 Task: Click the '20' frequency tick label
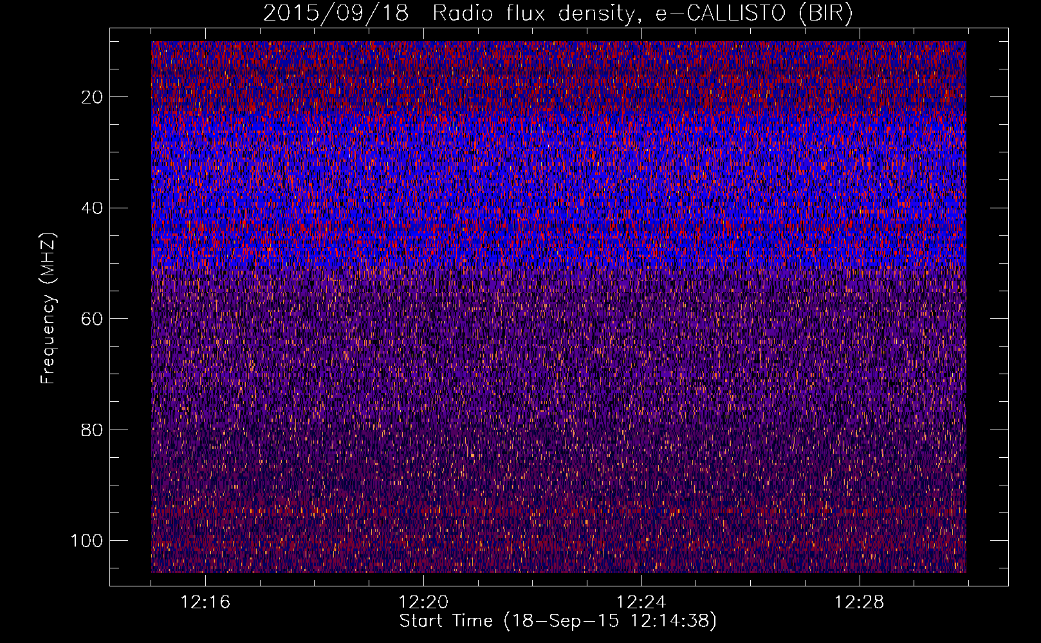pyautogui.click(x=92, y=97)
